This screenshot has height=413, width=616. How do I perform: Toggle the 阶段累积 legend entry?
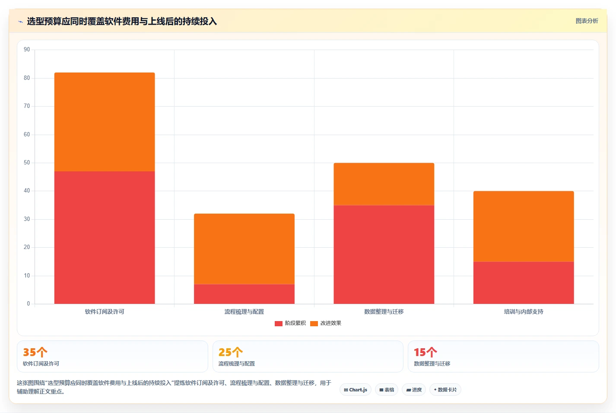(x=290, y=323)
